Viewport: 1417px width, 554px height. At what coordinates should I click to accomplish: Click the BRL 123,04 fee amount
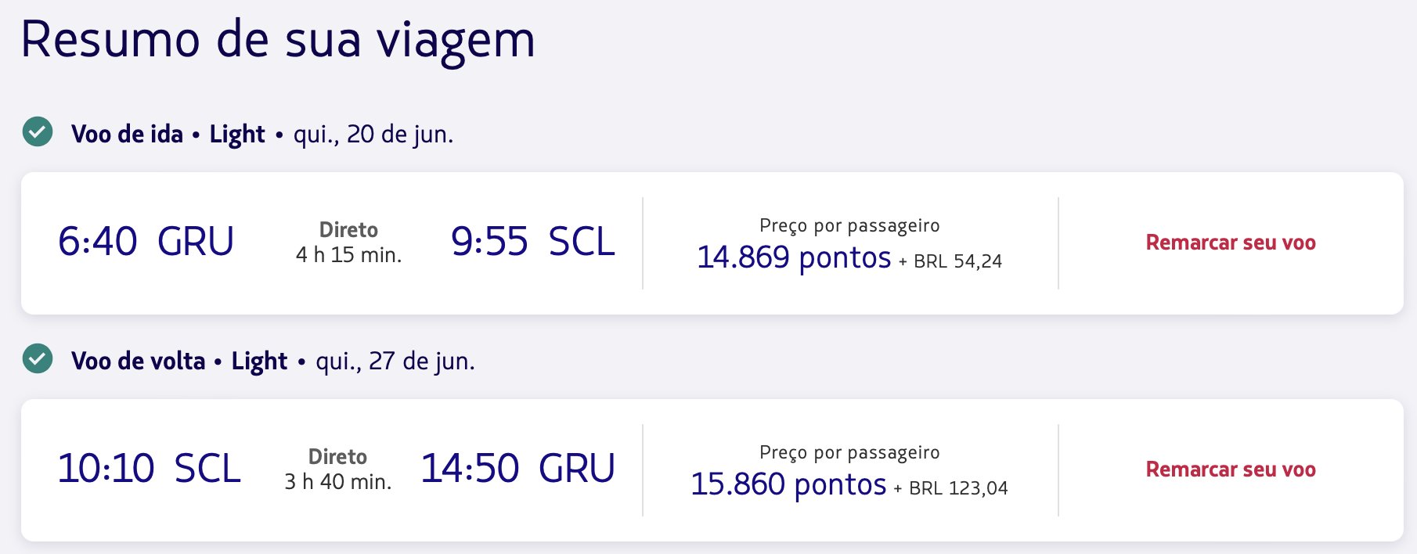[x=958, y=488]
